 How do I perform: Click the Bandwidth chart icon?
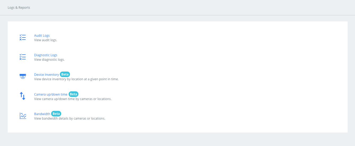click(23, 116)
